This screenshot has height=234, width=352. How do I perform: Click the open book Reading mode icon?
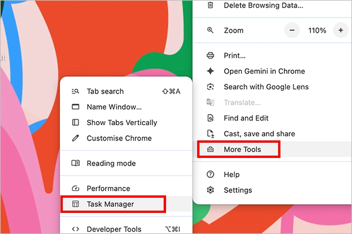pos(76,163)
